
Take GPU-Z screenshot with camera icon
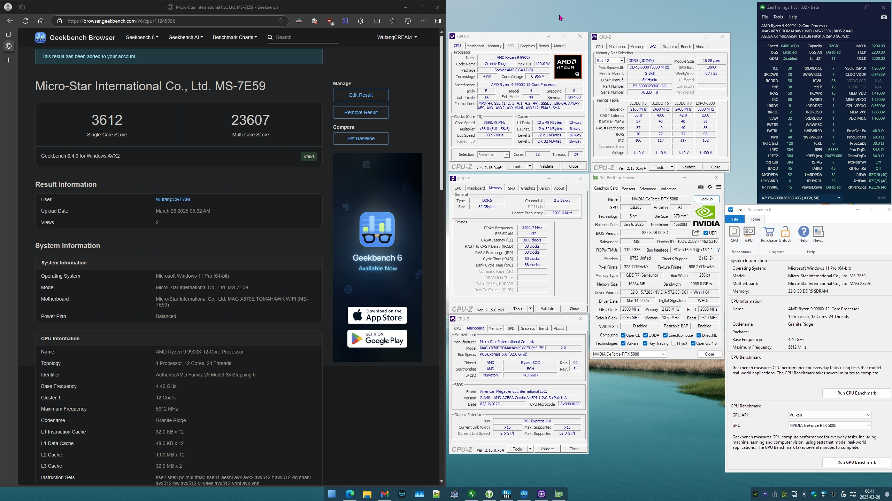(x=700, y=187)
